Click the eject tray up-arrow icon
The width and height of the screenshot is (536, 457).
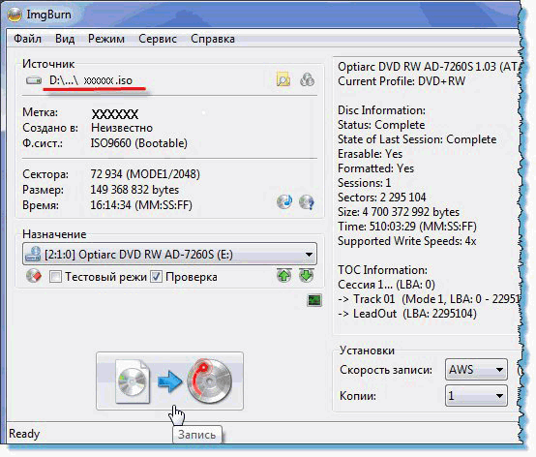(x=284, y=275)
